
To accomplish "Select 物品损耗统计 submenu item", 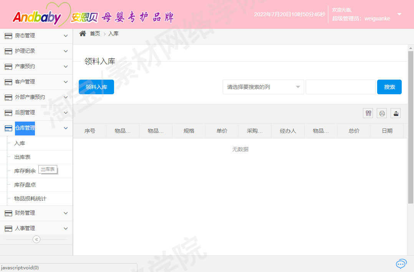I will coord(30,199).
